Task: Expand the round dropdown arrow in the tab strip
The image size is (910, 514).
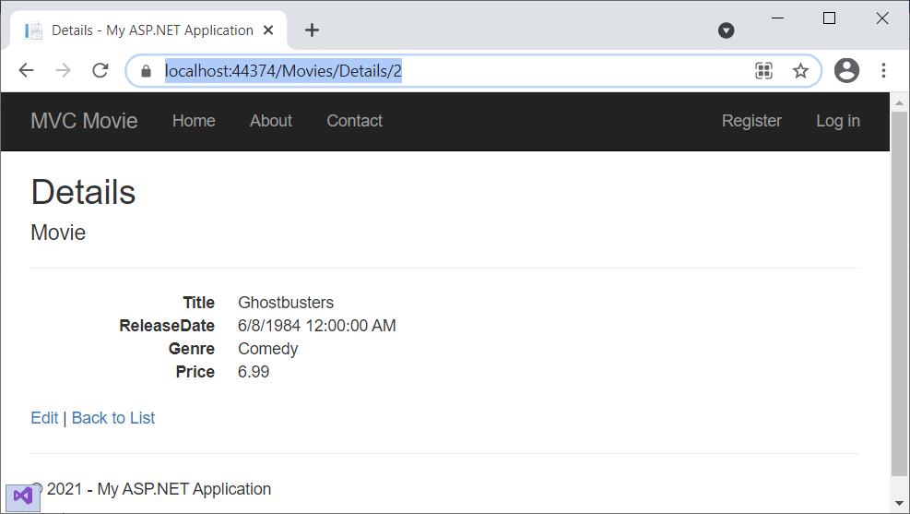Action: [727, 30]
